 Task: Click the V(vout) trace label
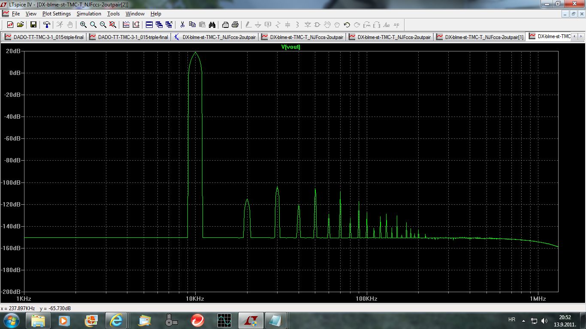(290, 47)
